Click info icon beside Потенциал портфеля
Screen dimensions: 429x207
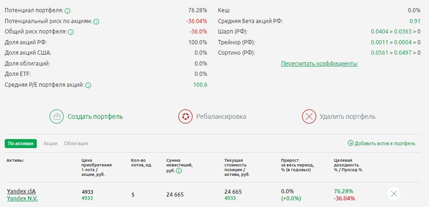[67, 10]
